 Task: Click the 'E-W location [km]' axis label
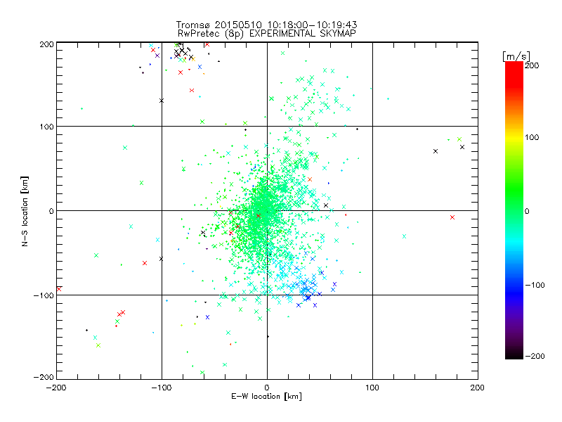point(266,397)
